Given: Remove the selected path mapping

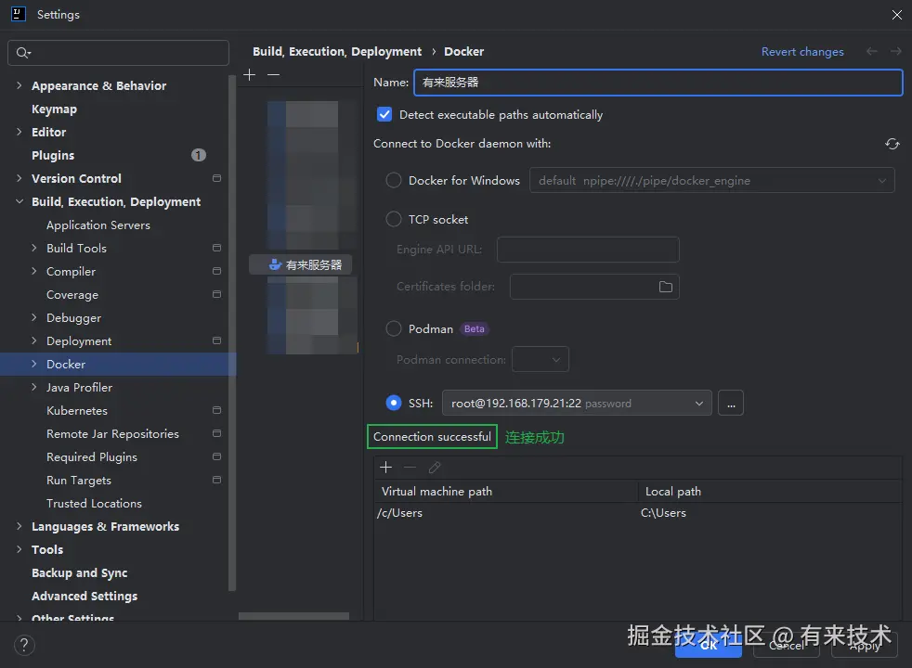Looking at the screenshot, I should pyautogui.click(x=410, y=468).
